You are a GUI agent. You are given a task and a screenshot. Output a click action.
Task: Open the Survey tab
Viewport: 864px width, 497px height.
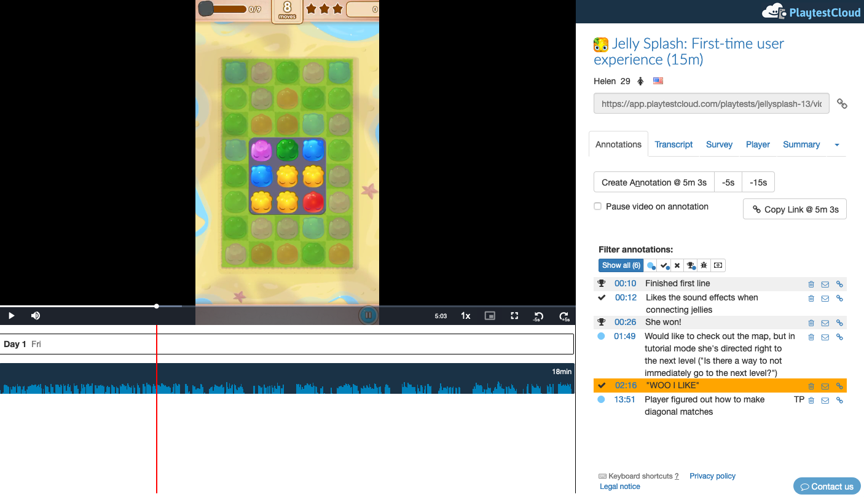click(x=719, y=144)
